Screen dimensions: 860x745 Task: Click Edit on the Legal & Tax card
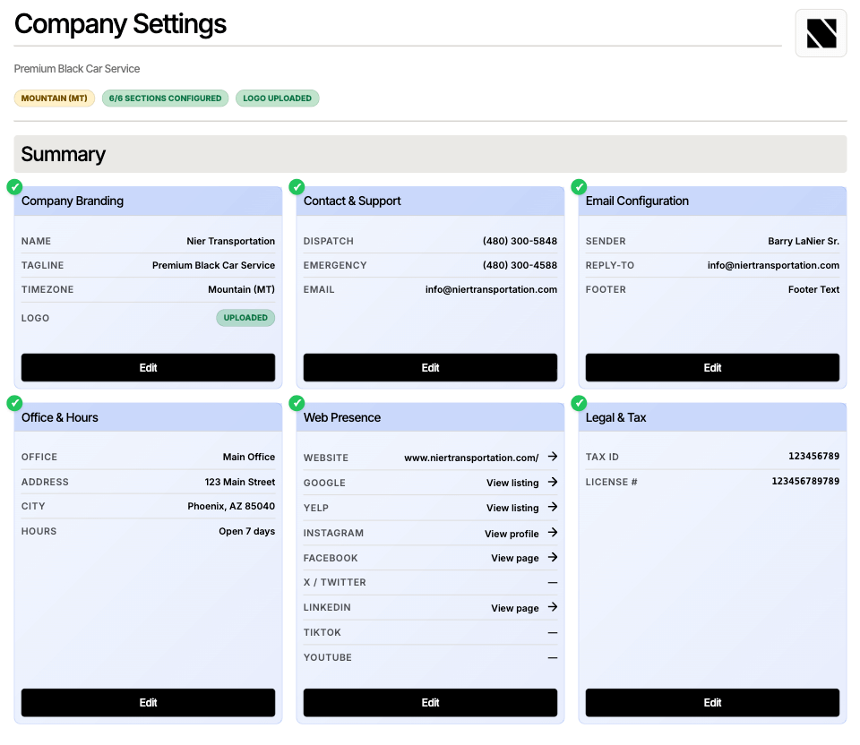tap(712, 703)
